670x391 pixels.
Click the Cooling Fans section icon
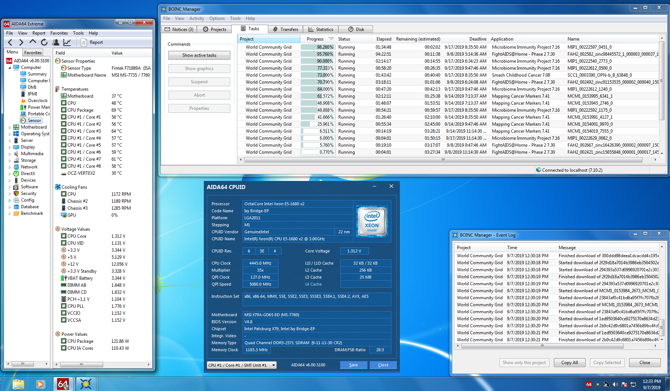[x=58, y=187]
